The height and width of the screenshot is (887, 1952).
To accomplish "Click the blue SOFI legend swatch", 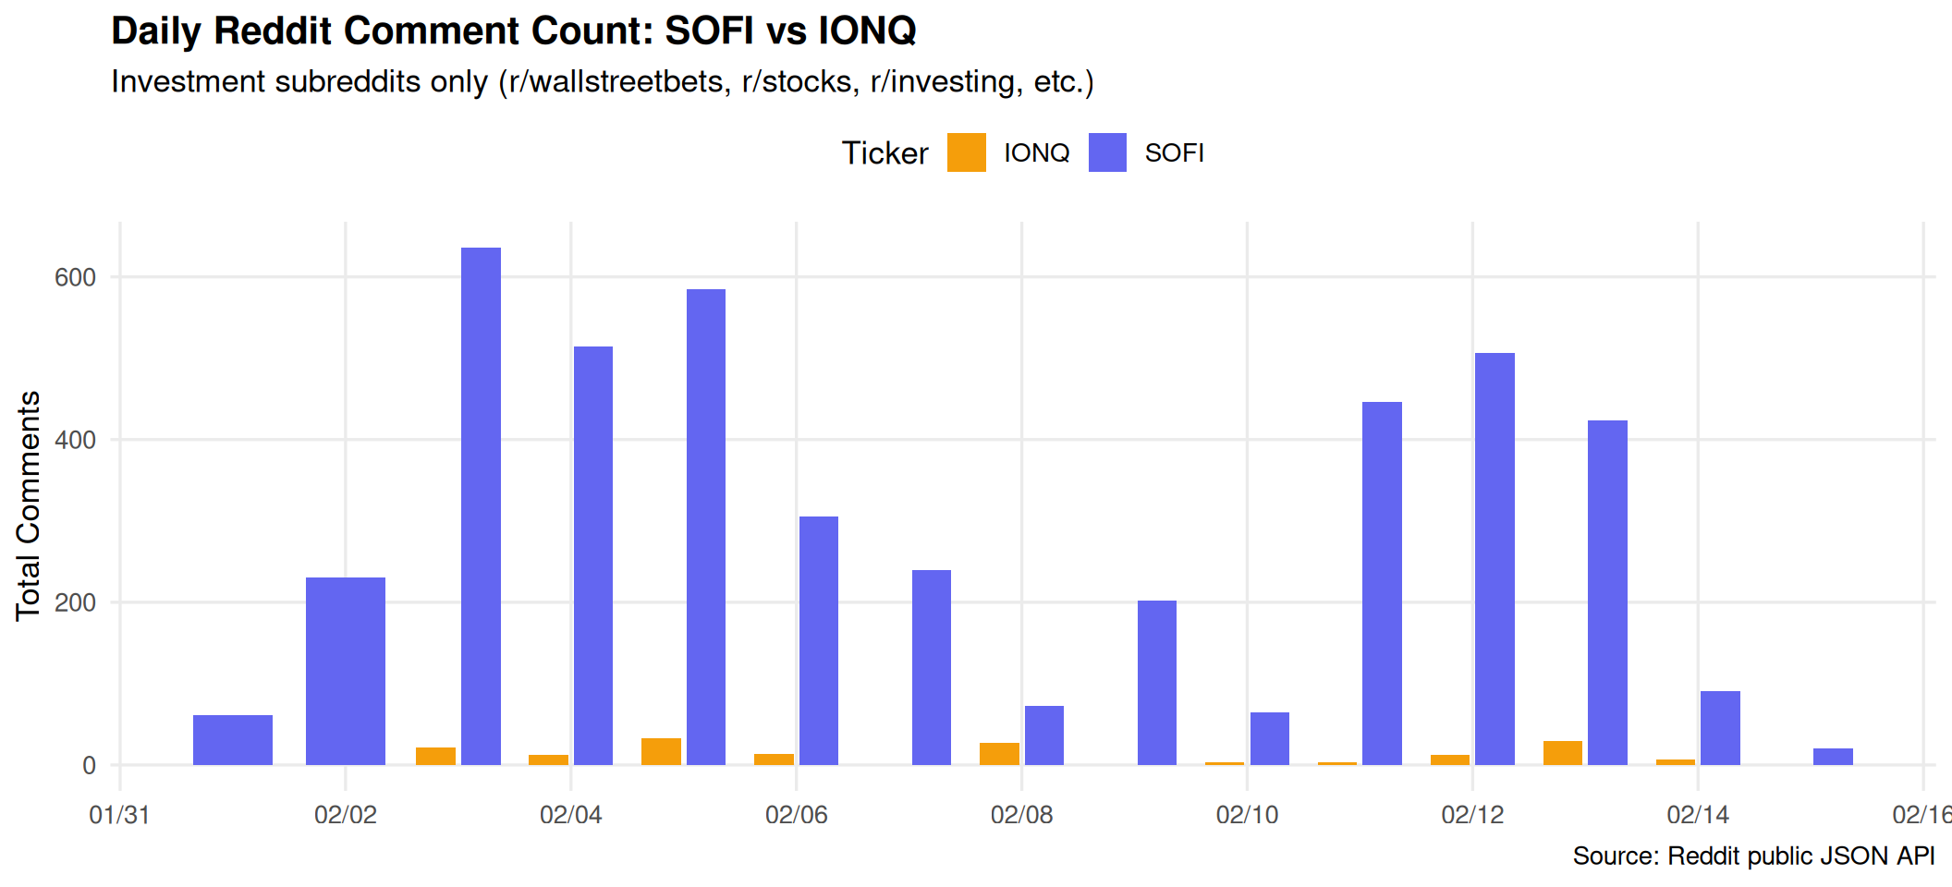I will click(1107, 152).
